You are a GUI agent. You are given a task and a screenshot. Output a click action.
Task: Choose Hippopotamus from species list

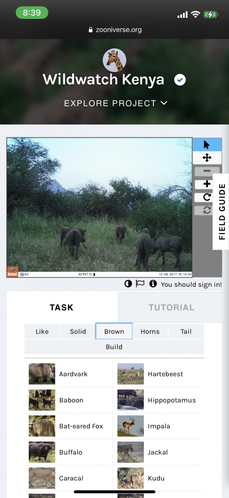coord(158,400)
